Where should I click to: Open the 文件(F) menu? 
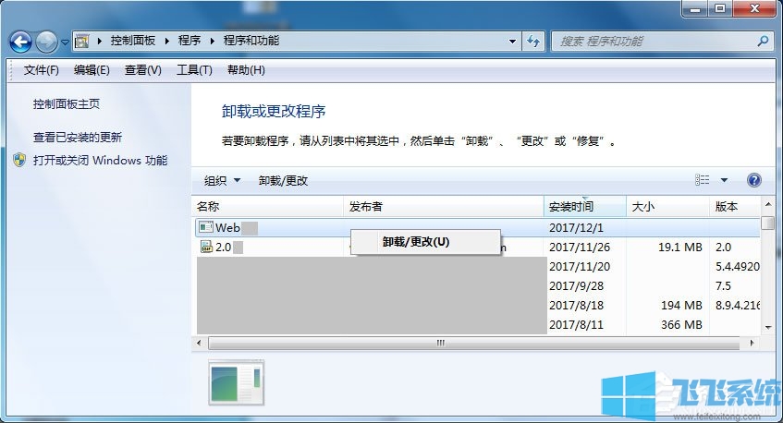pyautogui.click(x=42, y=70)
